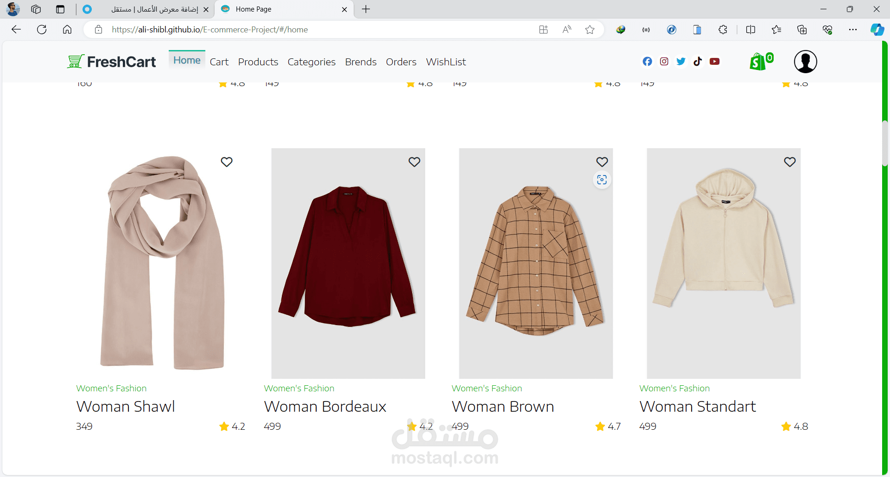Screen dimensions: 890x477
Task: View site information lock icon
Action: click(98, 30)
